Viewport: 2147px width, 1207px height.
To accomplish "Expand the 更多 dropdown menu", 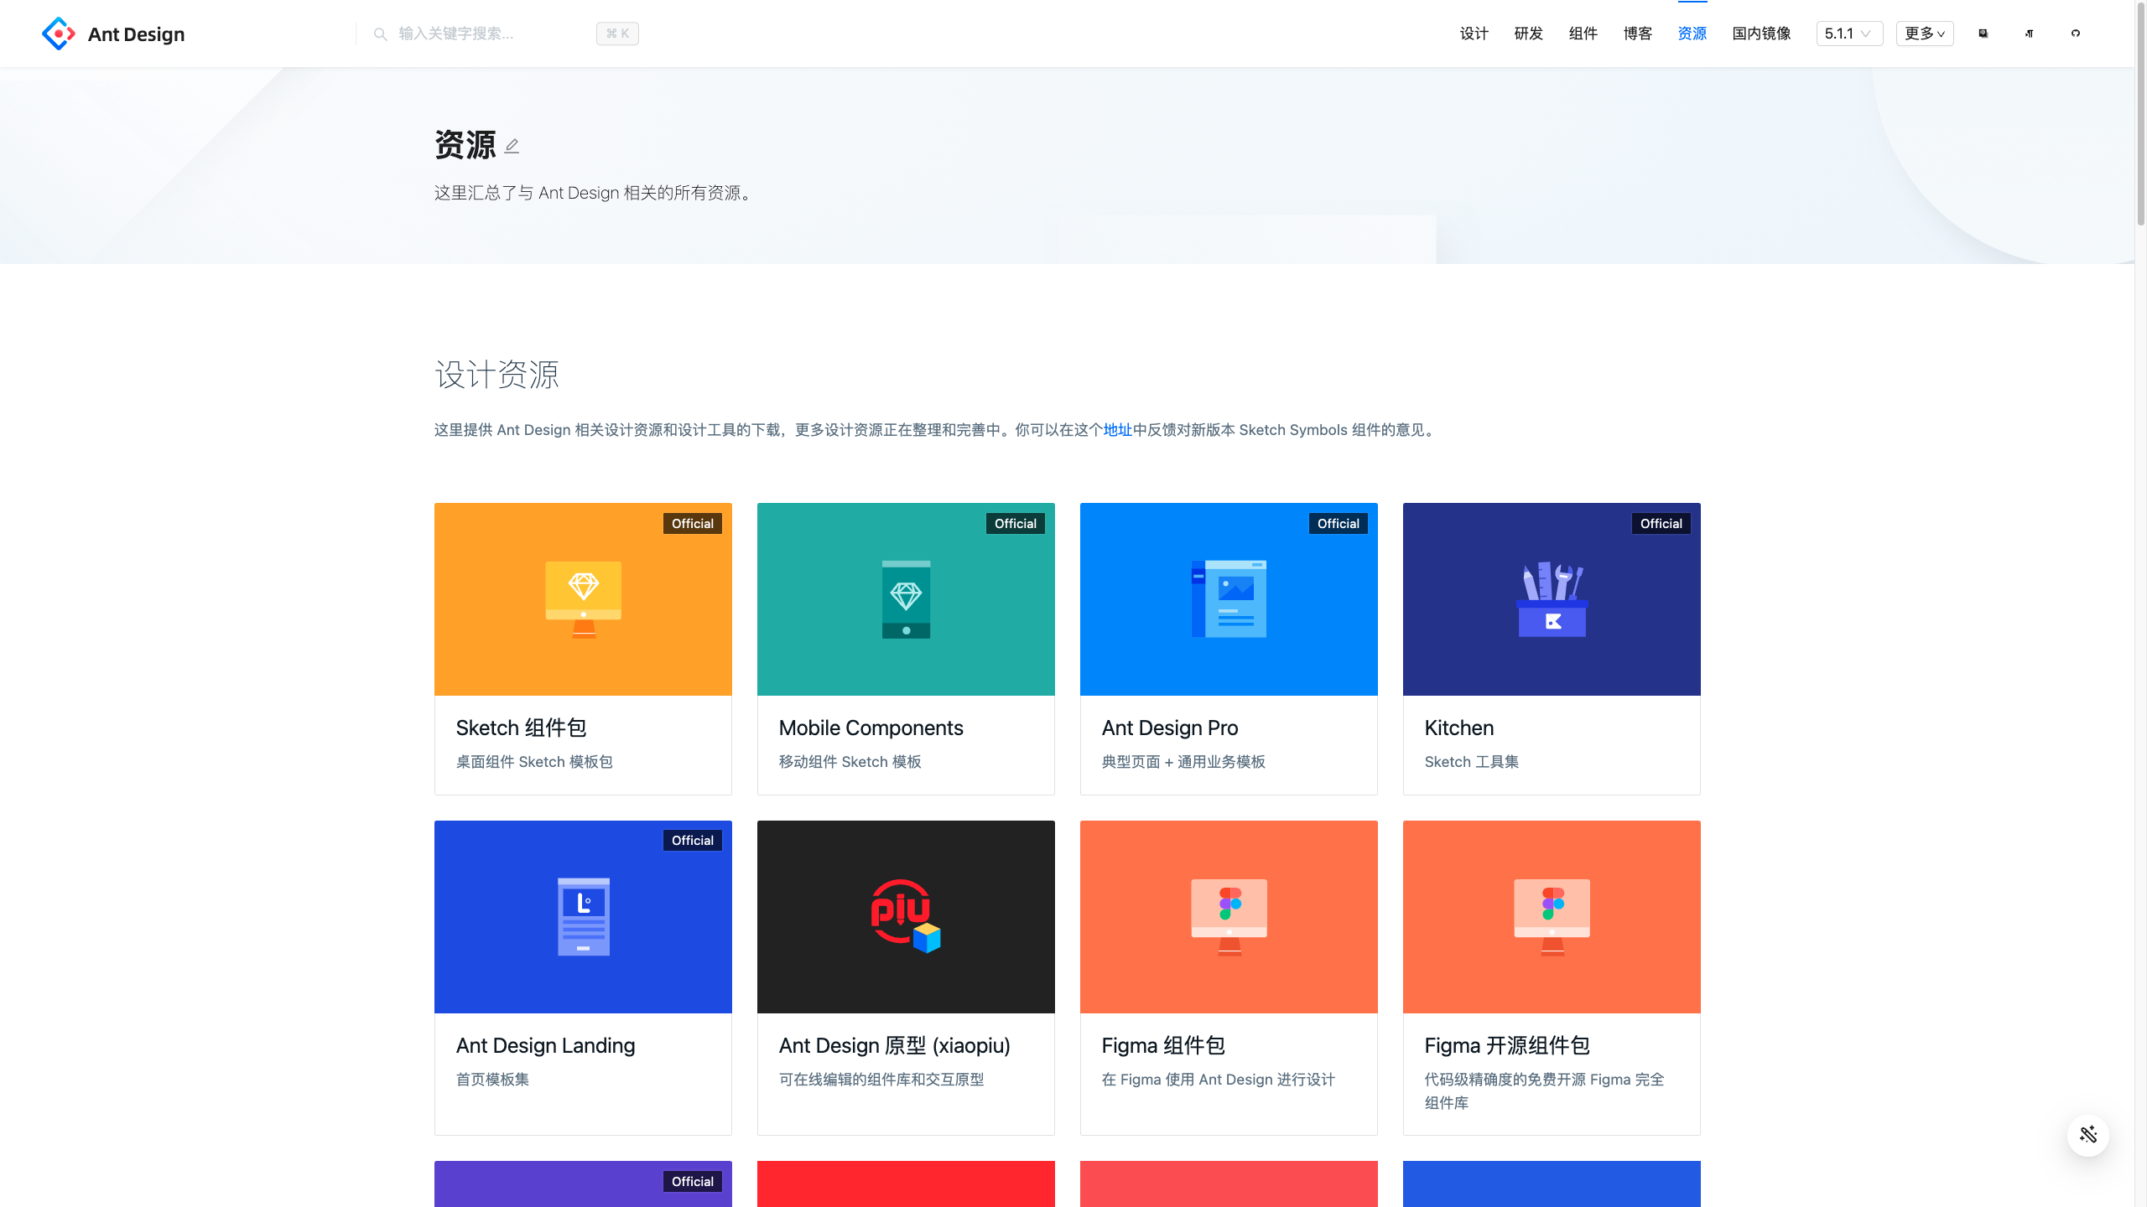I will 1924,34.
